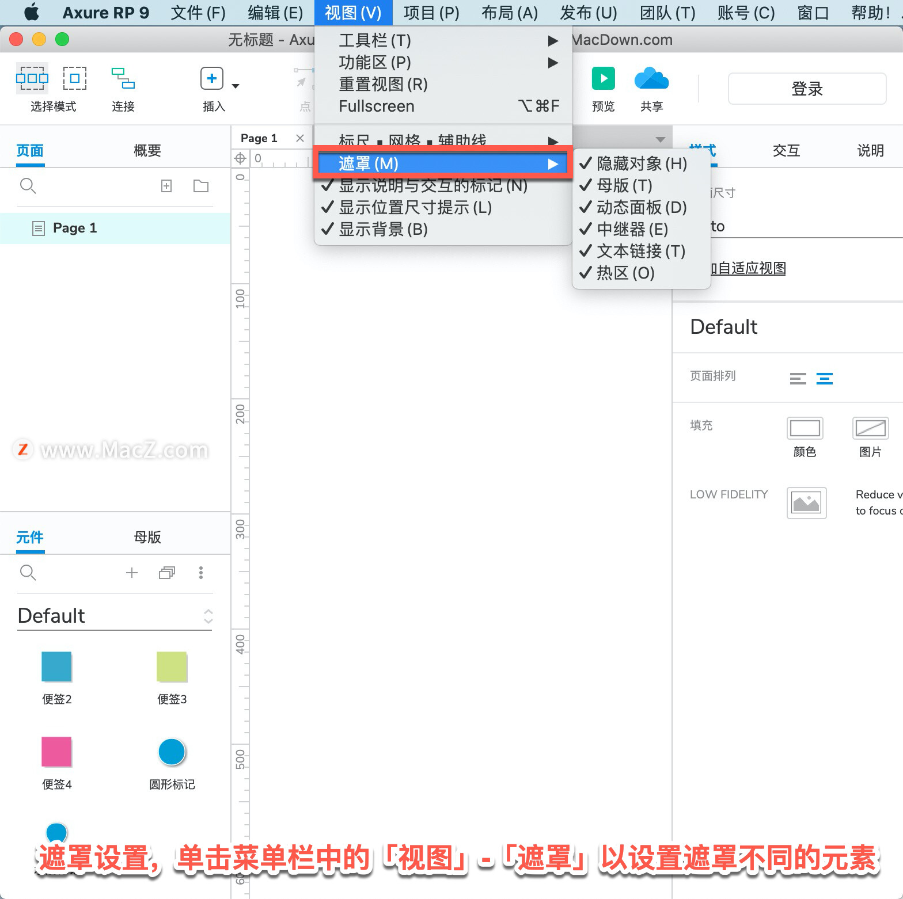Open the insert dropdown arrow

[236, 86]
